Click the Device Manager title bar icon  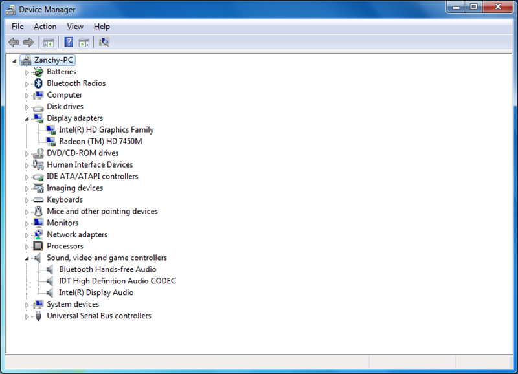pos(10,10)
